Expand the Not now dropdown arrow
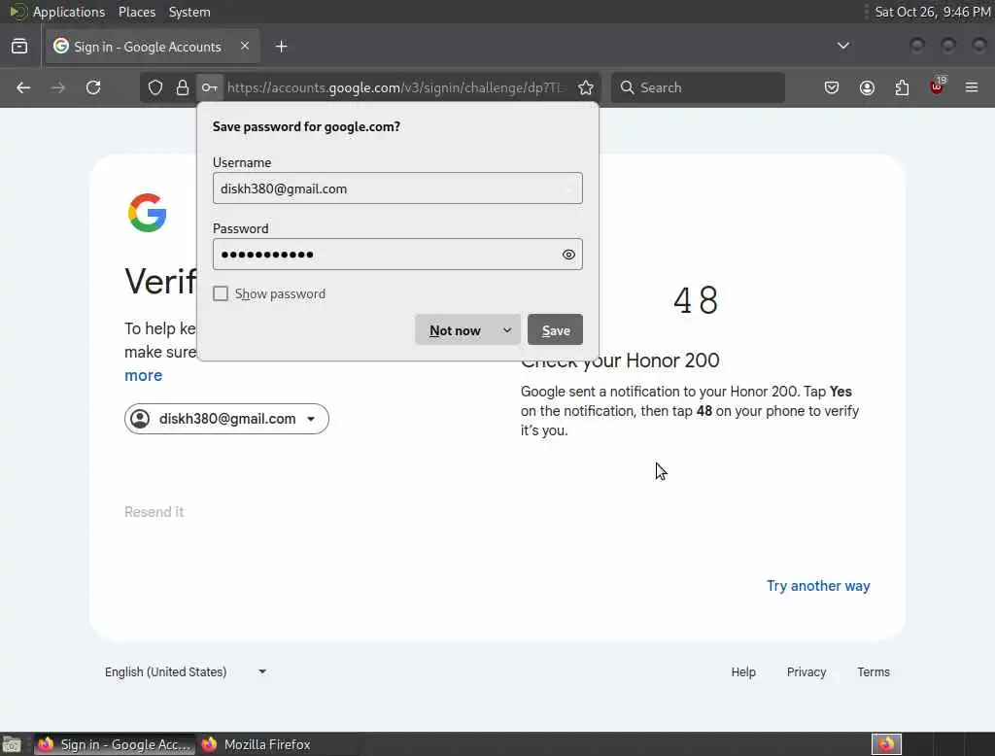995x756 pixels. point(507,330)
